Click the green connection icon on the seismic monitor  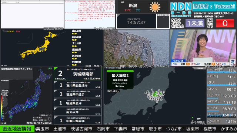tap(50, 69)
